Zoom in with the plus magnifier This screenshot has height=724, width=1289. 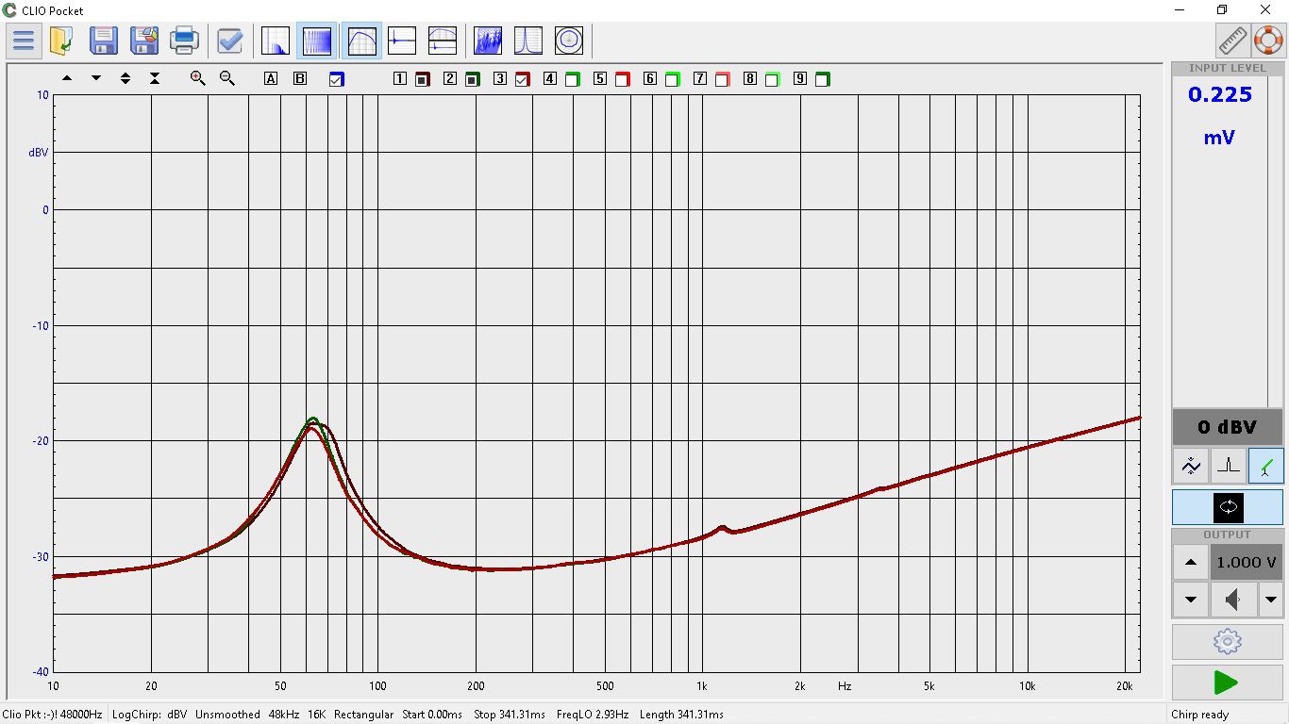click(197, 78)
